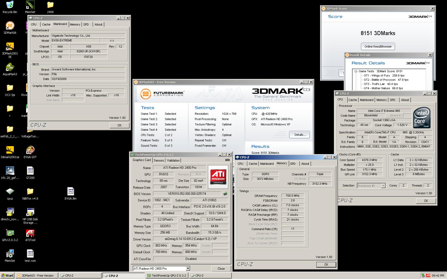
Task: Click OK in CPU-Z Memory window
Action: (326, 265)
